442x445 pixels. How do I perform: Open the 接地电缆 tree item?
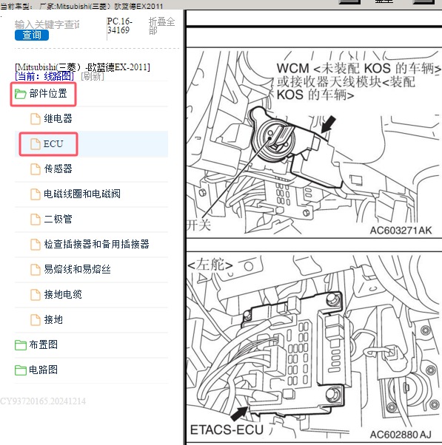pos(63,294)
